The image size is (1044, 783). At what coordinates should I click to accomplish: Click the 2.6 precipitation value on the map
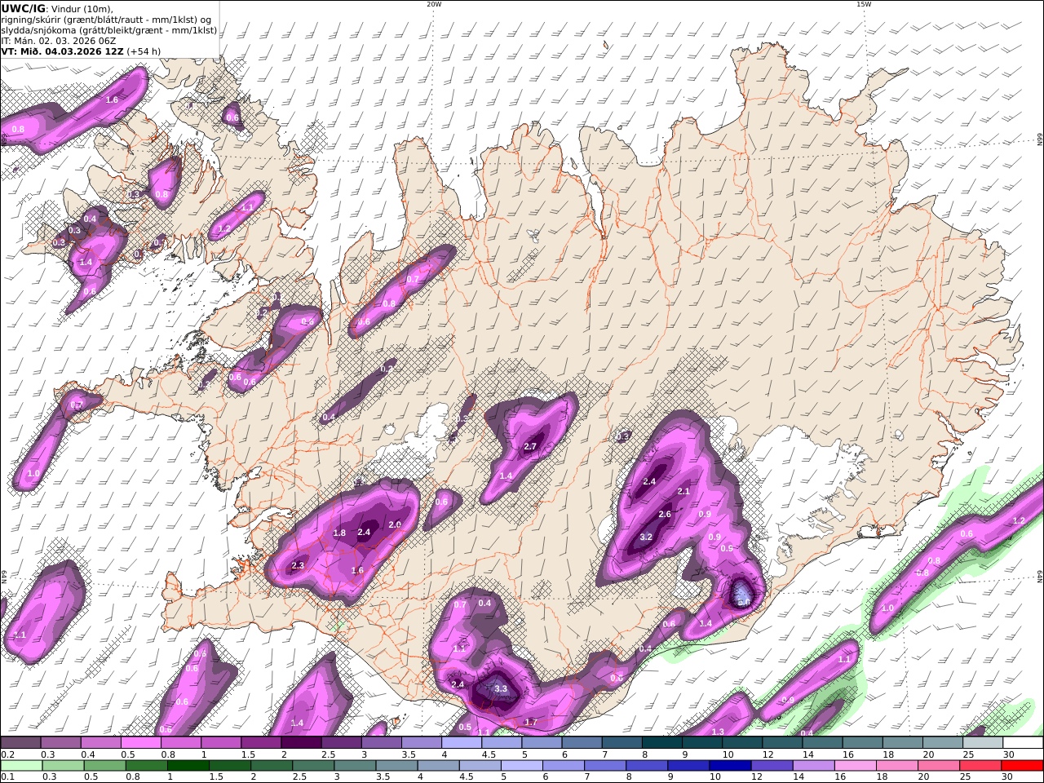click(x=665, y=514)
